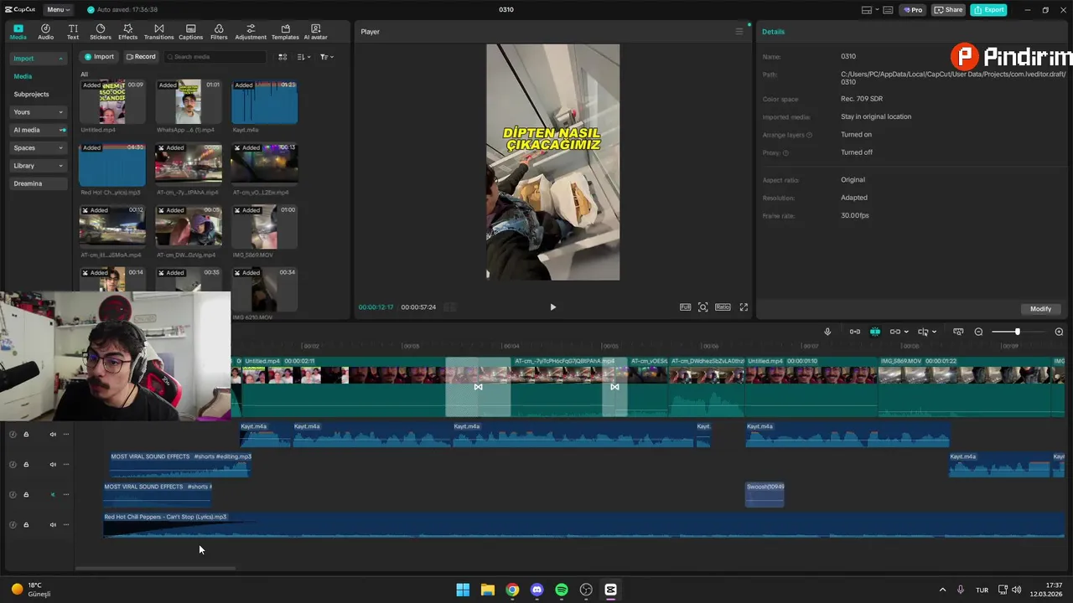Screen dimensions: 1073x603
Task: Open Chrome from the taskbar
Action: 512,590
